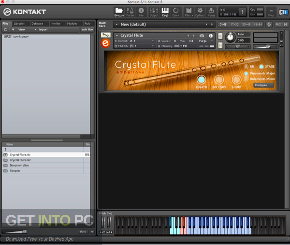Click the rack header icon before AUX
This screenshot has width=290, height=245.
(269, 24)
